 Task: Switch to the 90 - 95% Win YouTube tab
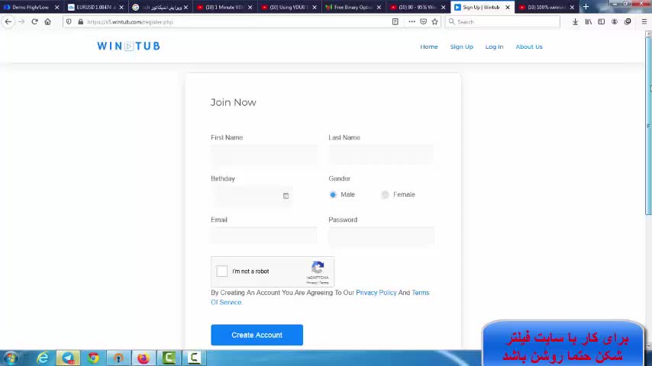point(417,7)
